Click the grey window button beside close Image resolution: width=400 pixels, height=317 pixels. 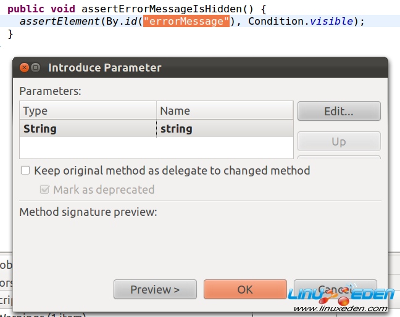pos(36,68)
